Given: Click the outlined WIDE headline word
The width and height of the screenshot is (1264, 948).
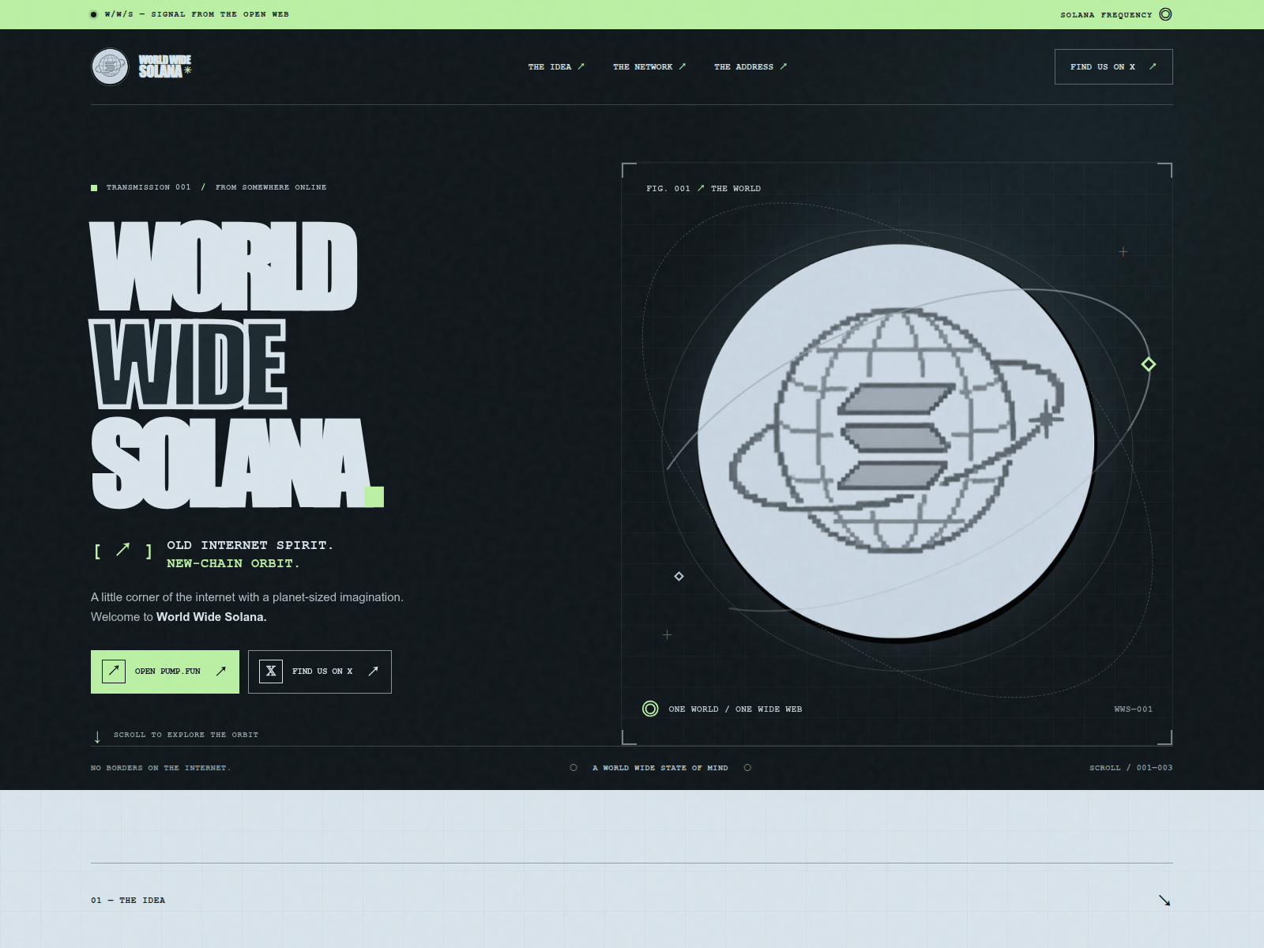Looking at the screenshot, I should (188, 364).
